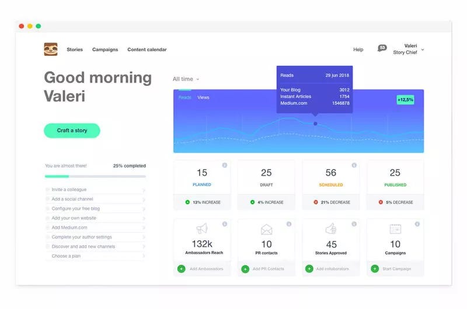Click the green 4% increase indicator
The height and width of the screenshot is (309, 467).
(252, 202)
